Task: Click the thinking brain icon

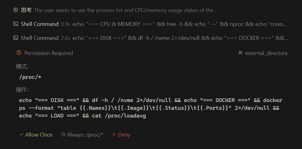Action: point(15,10)
